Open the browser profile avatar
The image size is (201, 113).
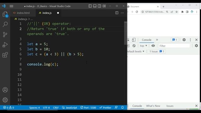[x=192, y=12]
